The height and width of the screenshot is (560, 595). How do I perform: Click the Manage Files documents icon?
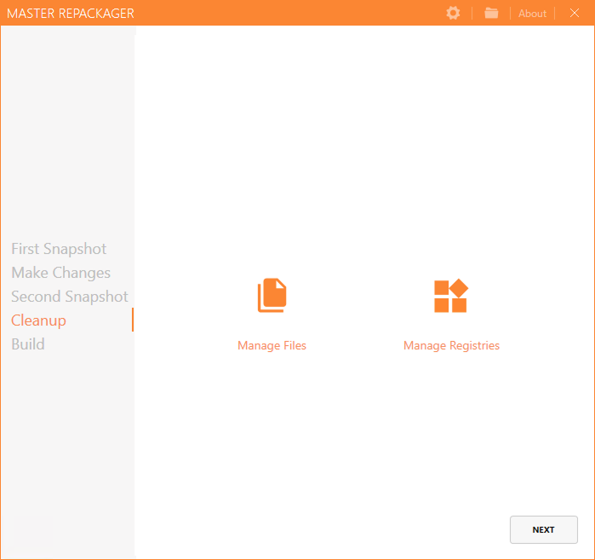pos(272,296)
